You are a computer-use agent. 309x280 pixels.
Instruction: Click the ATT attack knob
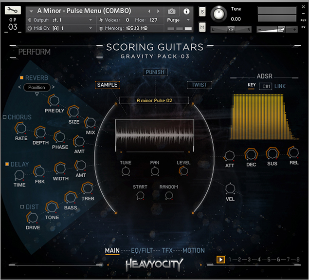(x=230, y=155)
